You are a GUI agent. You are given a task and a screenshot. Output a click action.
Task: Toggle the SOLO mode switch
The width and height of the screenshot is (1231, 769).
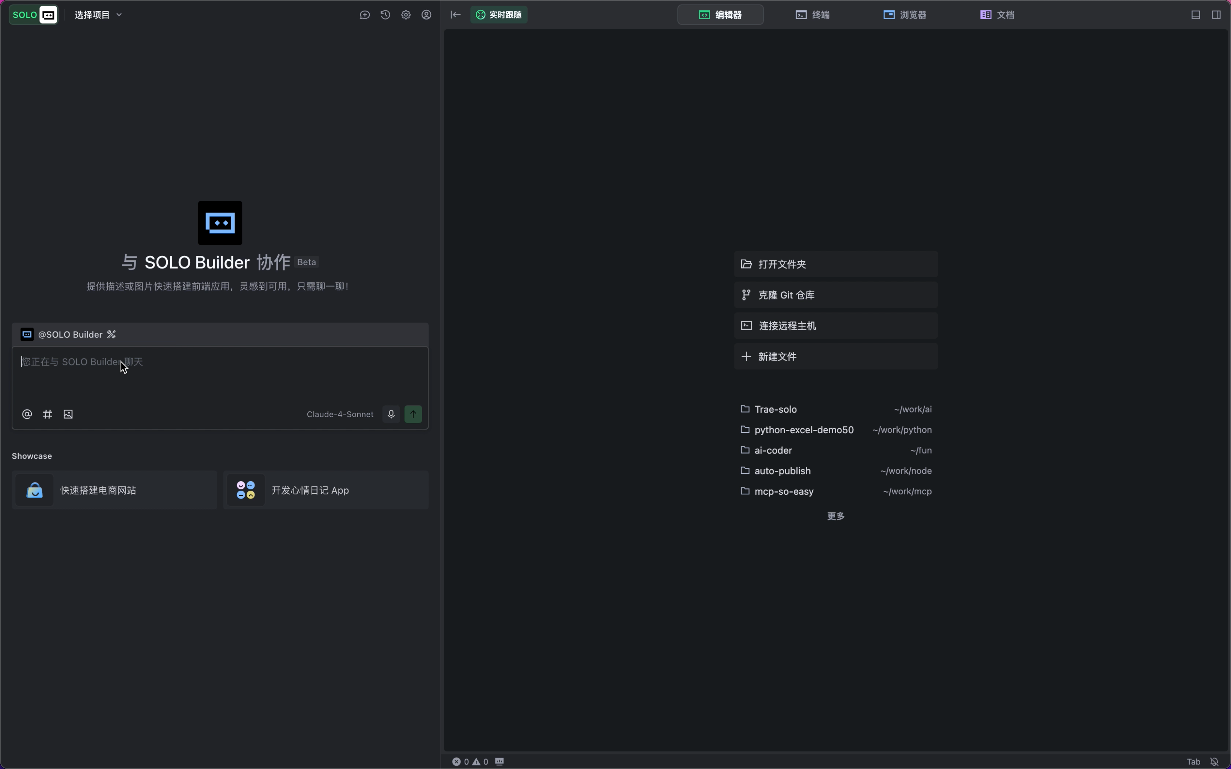[x=33, y=15]
